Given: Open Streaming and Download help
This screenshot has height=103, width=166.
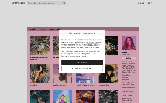Looking at the screenshot, I should pyautogui.click(x=127, y=99).
